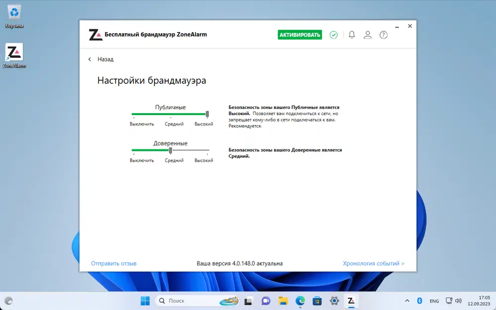Show hidden tray icons chevron
This screenshot has height=310, width=496.
407,301
